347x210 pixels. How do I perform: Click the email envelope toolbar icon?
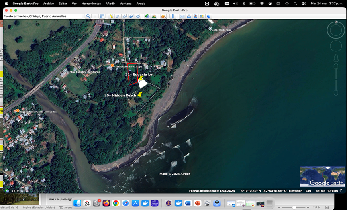(x=182, y=16)
